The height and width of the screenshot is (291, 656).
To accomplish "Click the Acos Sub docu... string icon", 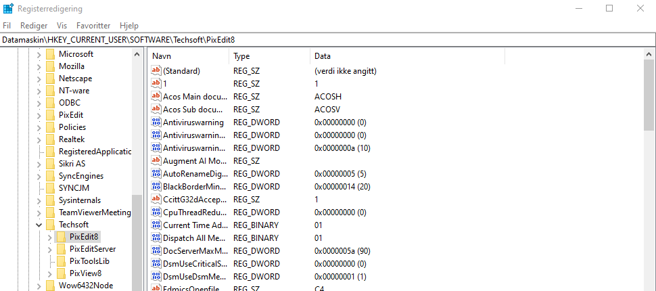I will pos(156,109).
